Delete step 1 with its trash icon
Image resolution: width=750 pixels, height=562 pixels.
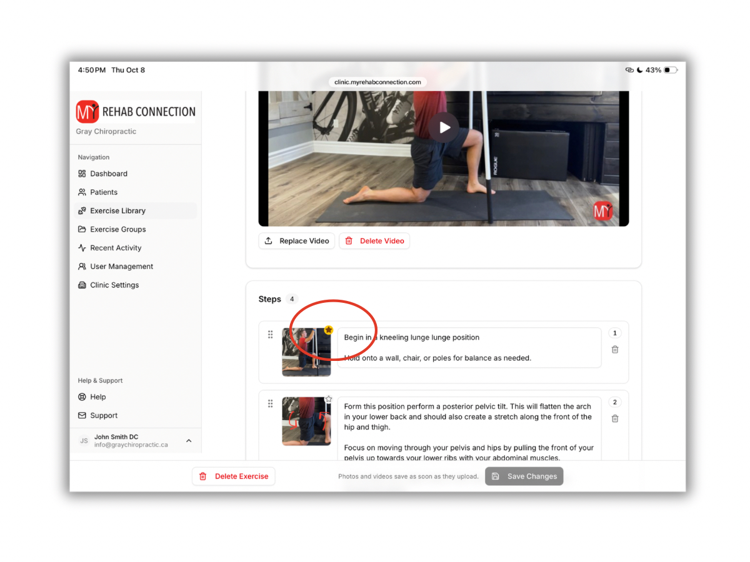(x=615, y=350)
